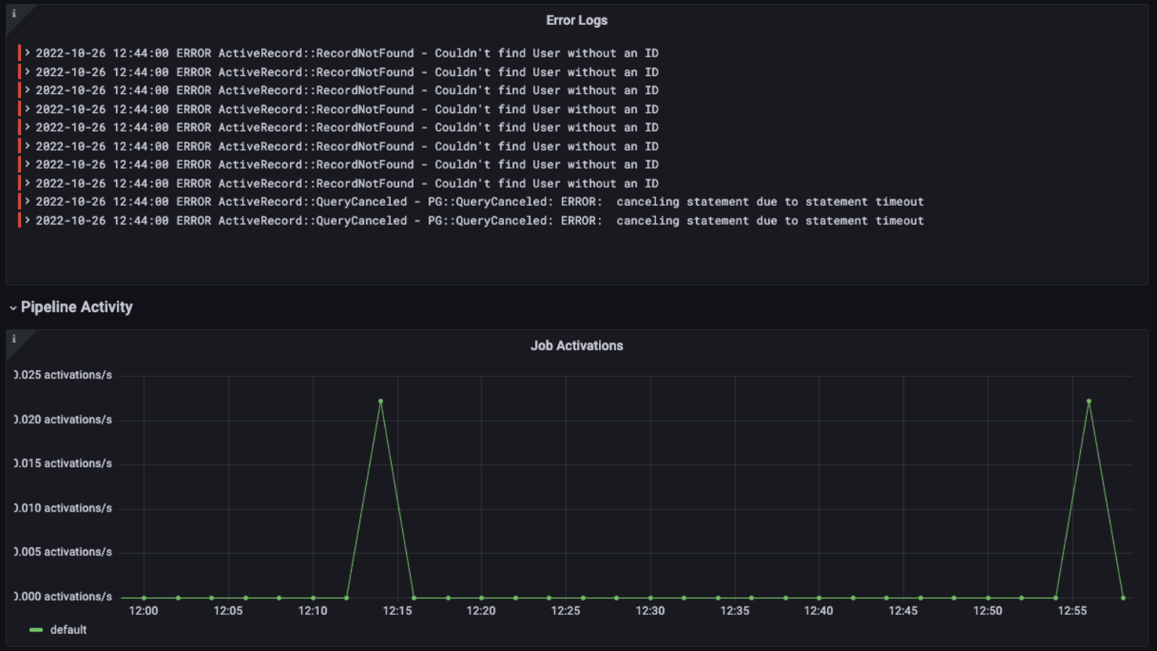The image size is (1157, 651).
Task: Click the green color swatch next to default legend
Action: click(x=36, y=629)
